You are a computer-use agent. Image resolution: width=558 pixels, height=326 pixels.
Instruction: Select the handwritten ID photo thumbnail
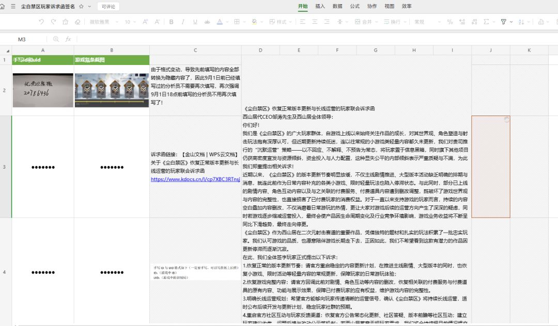(x=43, y=90)
